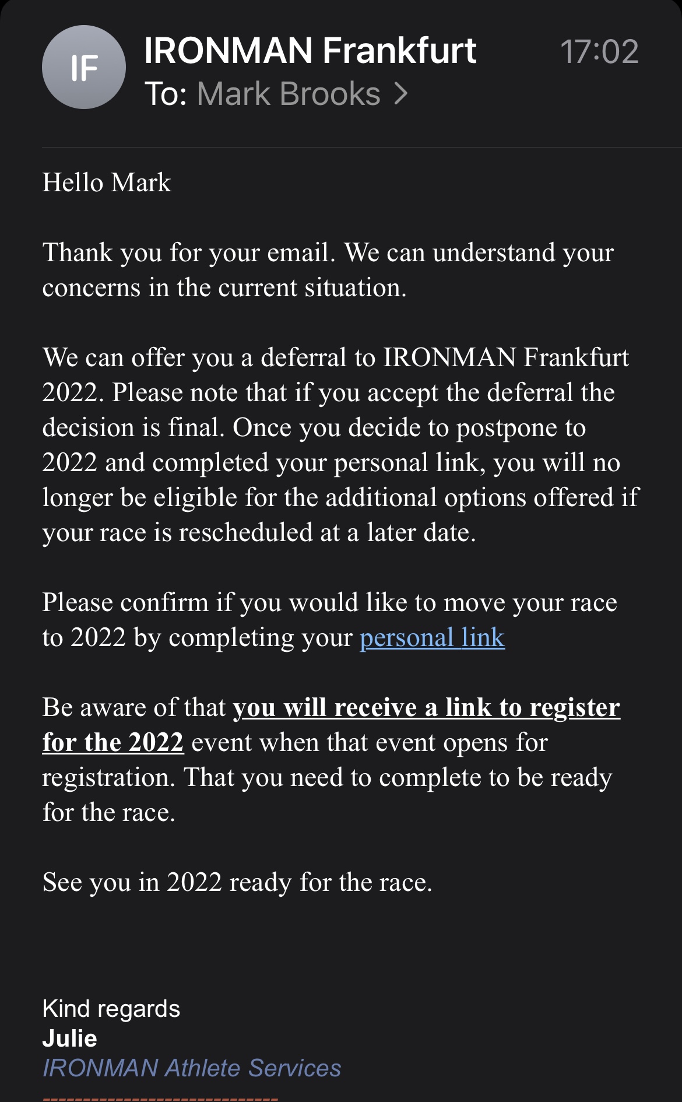Tap the sender name IRONMAN Frankfurt
682x1102 pixels.
(x=310, y=51)
